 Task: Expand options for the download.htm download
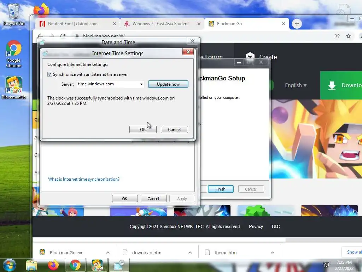190,253
